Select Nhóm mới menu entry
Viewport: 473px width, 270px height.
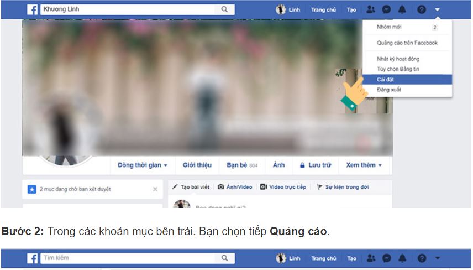407,27
